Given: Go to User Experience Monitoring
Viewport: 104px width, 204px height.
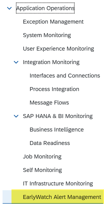Looking at the screenshot, I should click(58, 49).
